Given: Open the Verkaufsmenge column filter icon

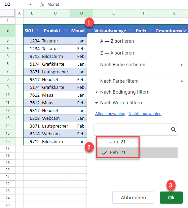Looking at the screenshot, I should pos(130,31).
